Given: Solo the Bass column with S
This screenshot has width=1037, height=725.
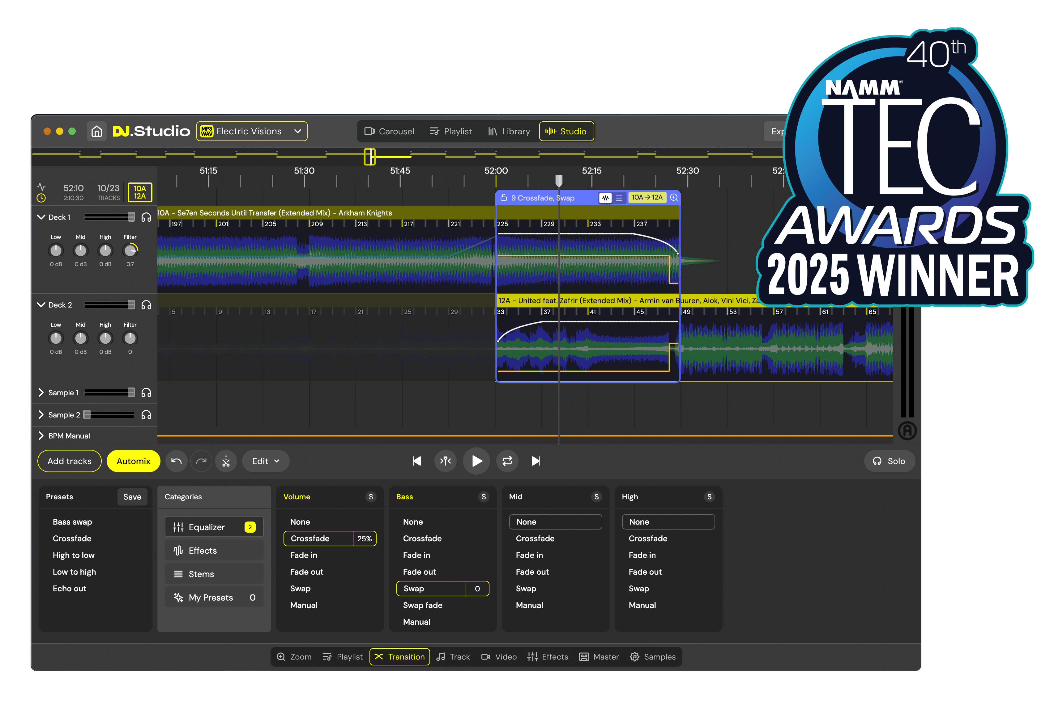Looking at the screenshot, I should click(484, 497).
